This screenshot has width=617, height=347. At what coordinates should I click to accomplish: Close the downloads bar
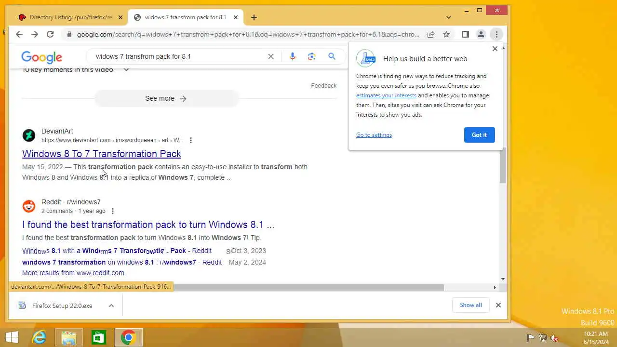coord(498,305)
